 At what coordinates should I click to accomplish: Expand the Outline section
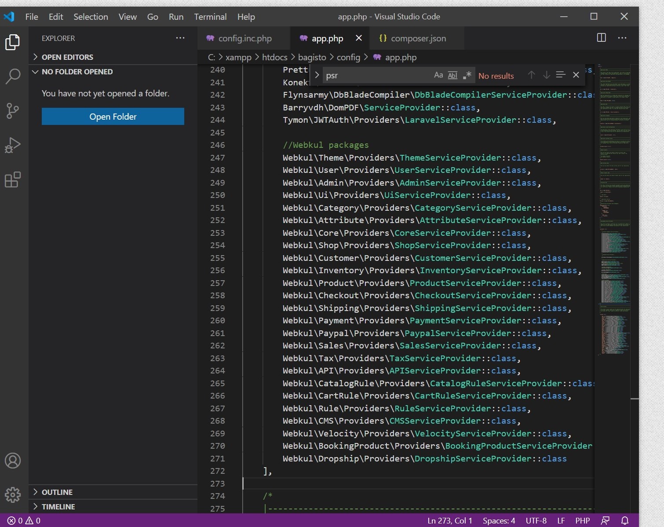click(x=113, y=492)
